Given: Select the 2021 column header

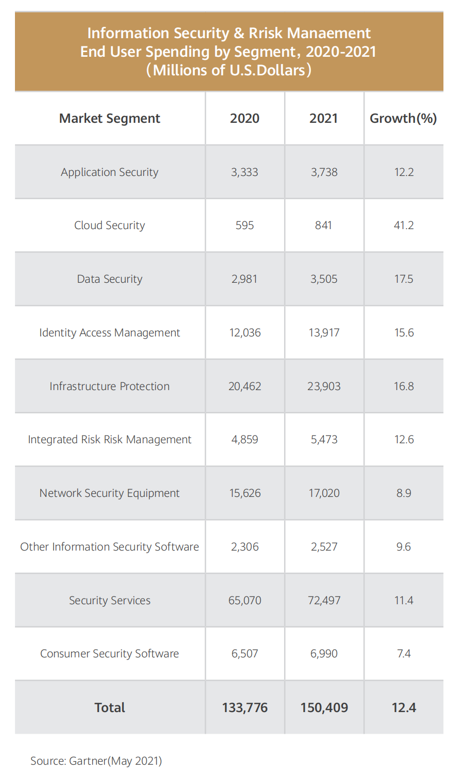Looking at the screenshot, I should [x=324, y=119].
